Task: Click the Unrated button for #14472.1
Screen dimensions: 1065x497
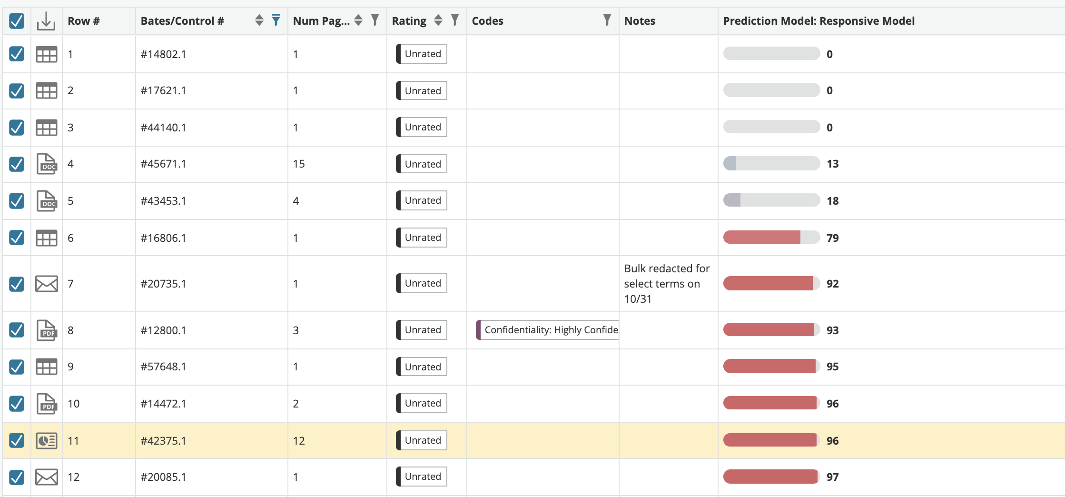Action: click(422, 403)
